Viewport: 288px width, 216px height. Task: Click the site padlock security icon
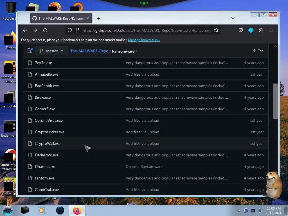pyautogui.click(x=78, y=30)
